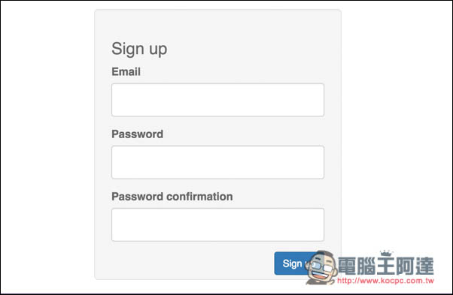Click the mascot's open smiling mouth
This screenshot has height=295, width=453.
click(319, 277)
